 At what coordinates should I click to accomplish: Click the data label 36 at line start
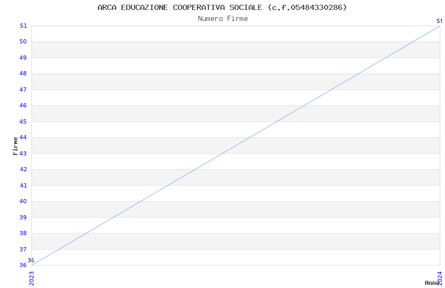tap(31, 260)
